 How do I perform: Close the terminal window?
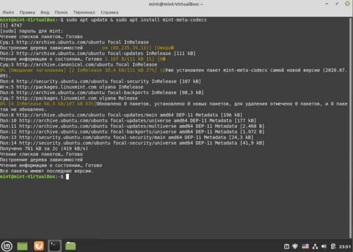(347, 3)
